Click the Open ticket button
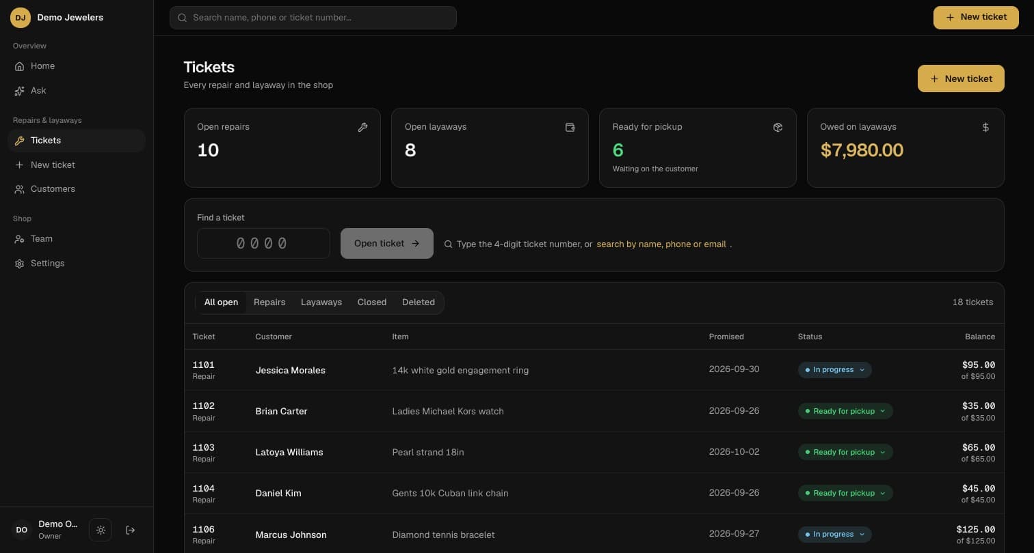The image size is (1034, 553). pos(387,244)
